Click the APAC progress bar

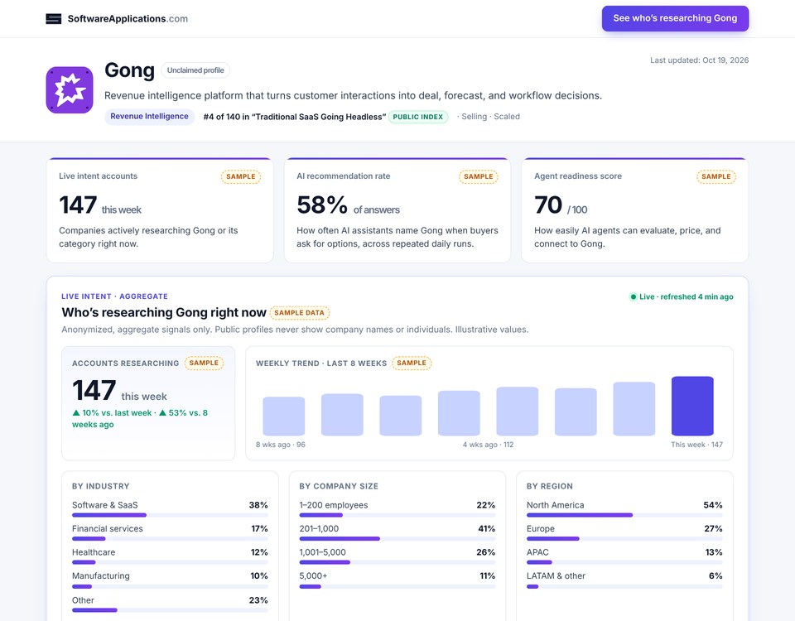tap(624, 562)
